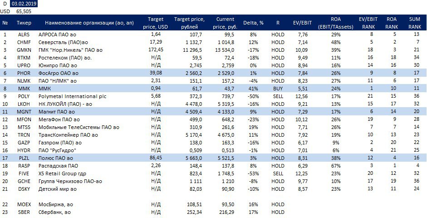This screenshot has height=218, width=427.
Task: Select ticker cell DSKY
Action: 24,189
